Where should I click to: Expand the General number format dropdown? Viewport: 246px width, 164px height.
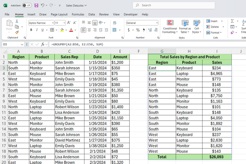[x=157, y=23]
